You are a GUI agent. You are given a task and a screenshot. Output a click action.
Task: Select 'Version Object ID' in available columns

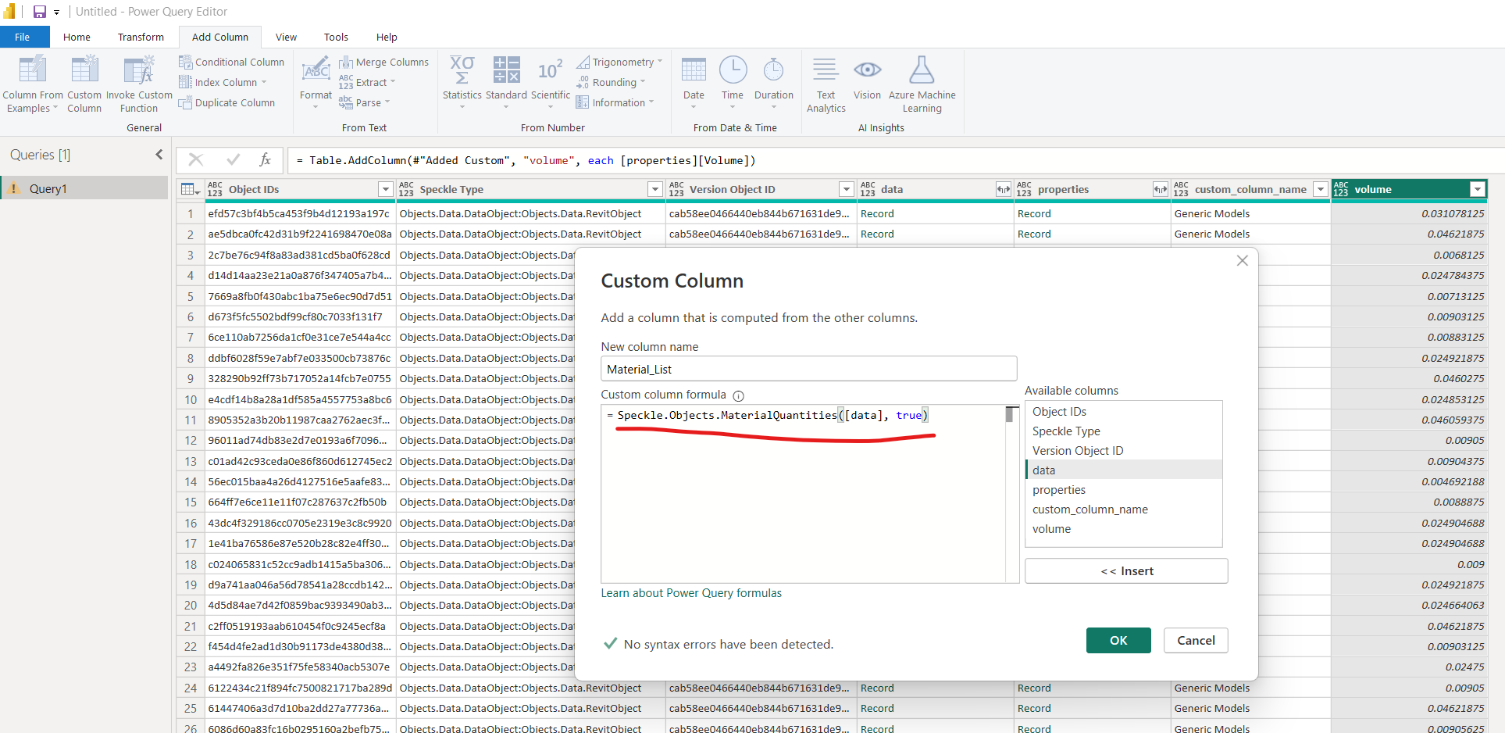coord(1123,450)
